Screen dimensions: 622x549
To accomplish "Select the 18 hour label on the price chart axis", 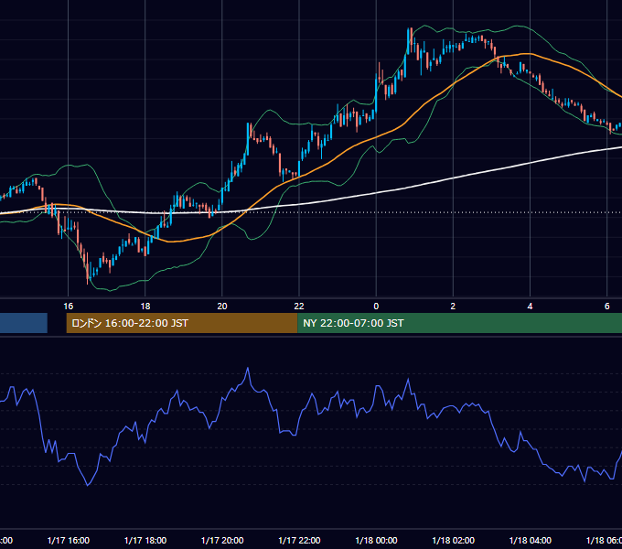I will click(x=145, y=306).
